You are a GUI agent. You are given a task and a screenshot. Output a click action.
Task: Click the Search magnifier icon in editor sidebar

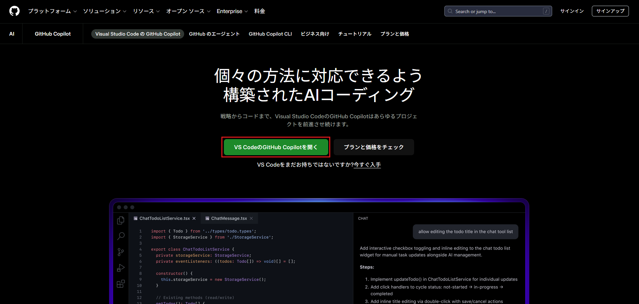121,236
